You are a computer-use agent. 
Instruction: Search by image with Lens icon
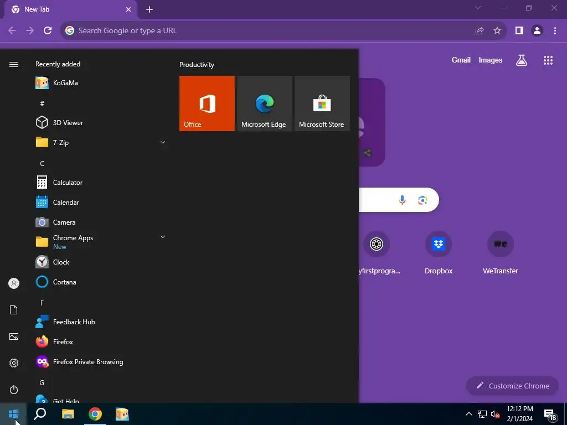pos(422,200)
